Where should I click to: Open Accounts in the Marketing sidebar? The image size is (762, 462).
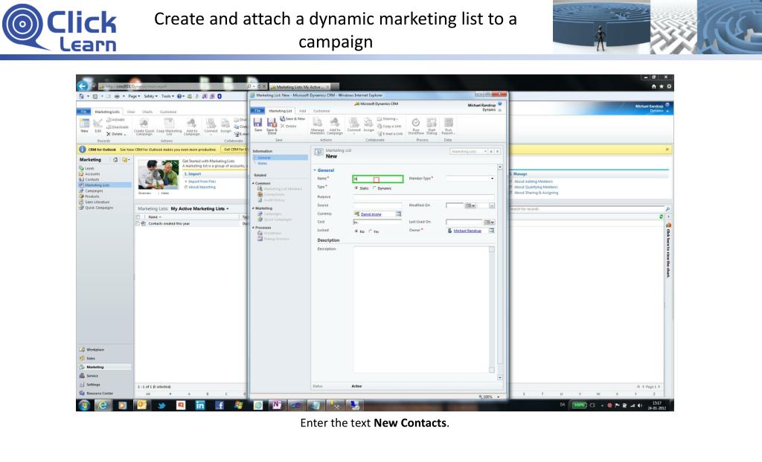92,174
